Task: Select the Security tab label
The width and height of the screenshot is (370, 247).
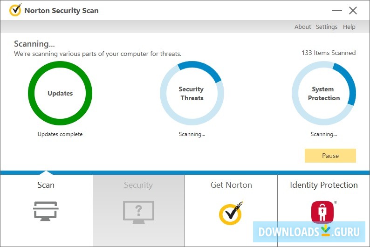Action: click(x=138, y=185)
